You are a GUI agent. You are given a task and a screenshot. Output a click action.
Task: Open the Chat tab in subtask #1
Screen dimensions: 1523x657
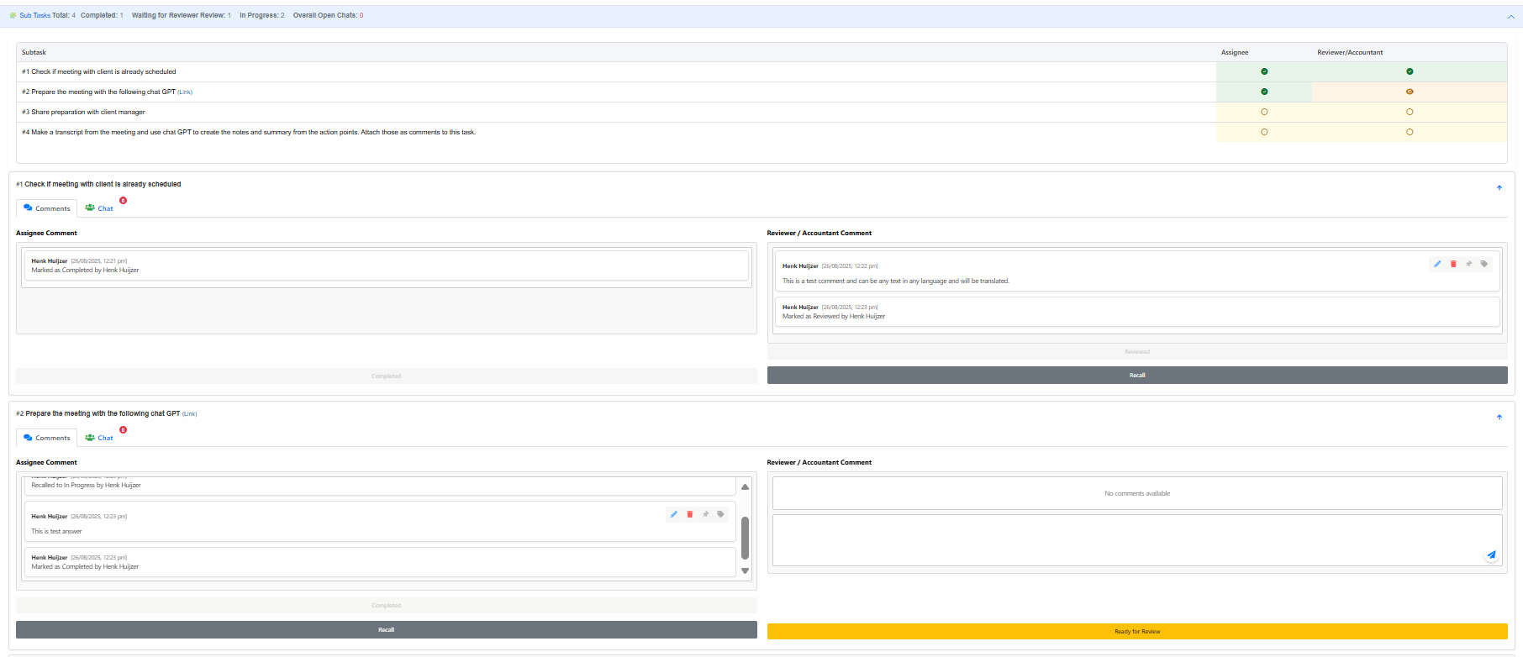tap(99, 208)
